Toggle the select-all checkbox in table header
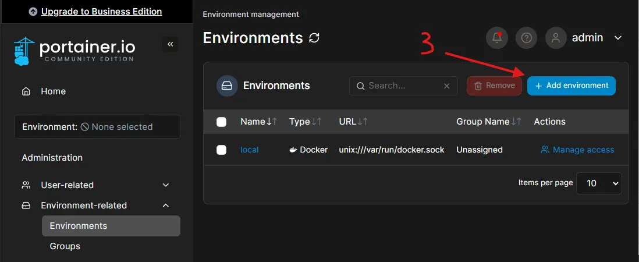 pos(221,122)
